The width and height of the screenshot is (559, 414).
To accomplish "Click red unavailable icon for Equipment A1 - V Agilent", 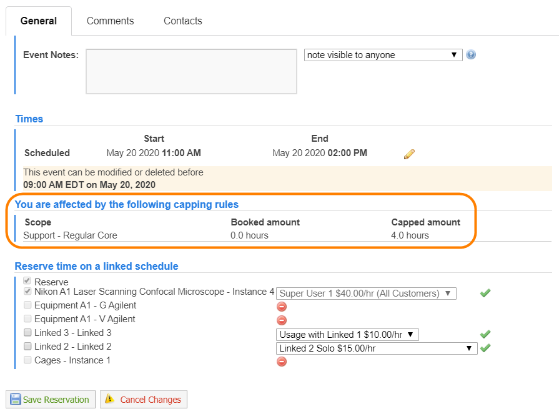I will tap(282, 320).
